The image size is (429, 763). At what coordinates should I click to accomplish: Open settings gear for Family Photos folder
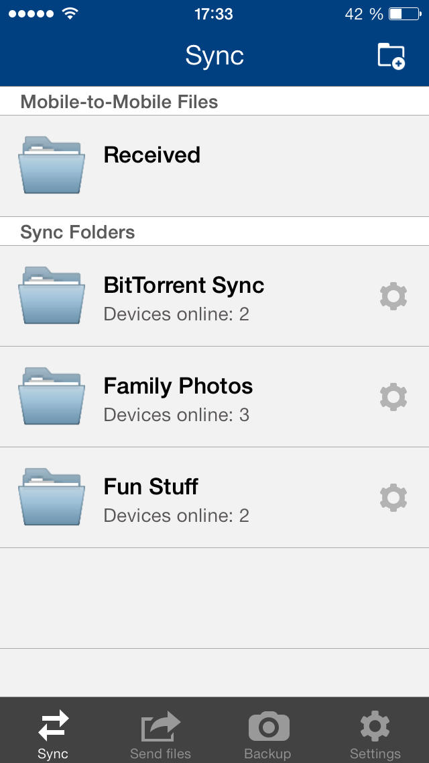393,397
